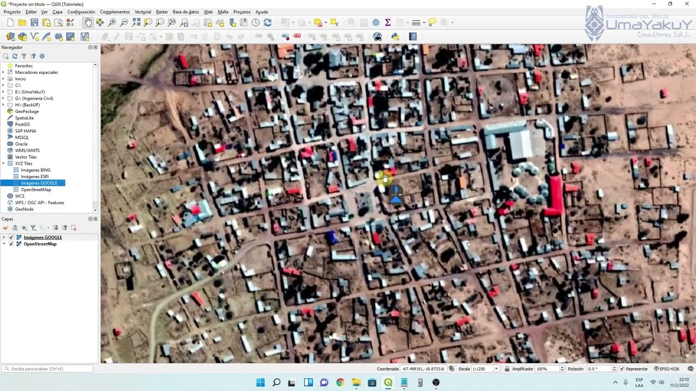Expand the G:\ (Ingeniería Civil) drive node
Viewport: 696px width, 391px height.
tap(3, 98)
